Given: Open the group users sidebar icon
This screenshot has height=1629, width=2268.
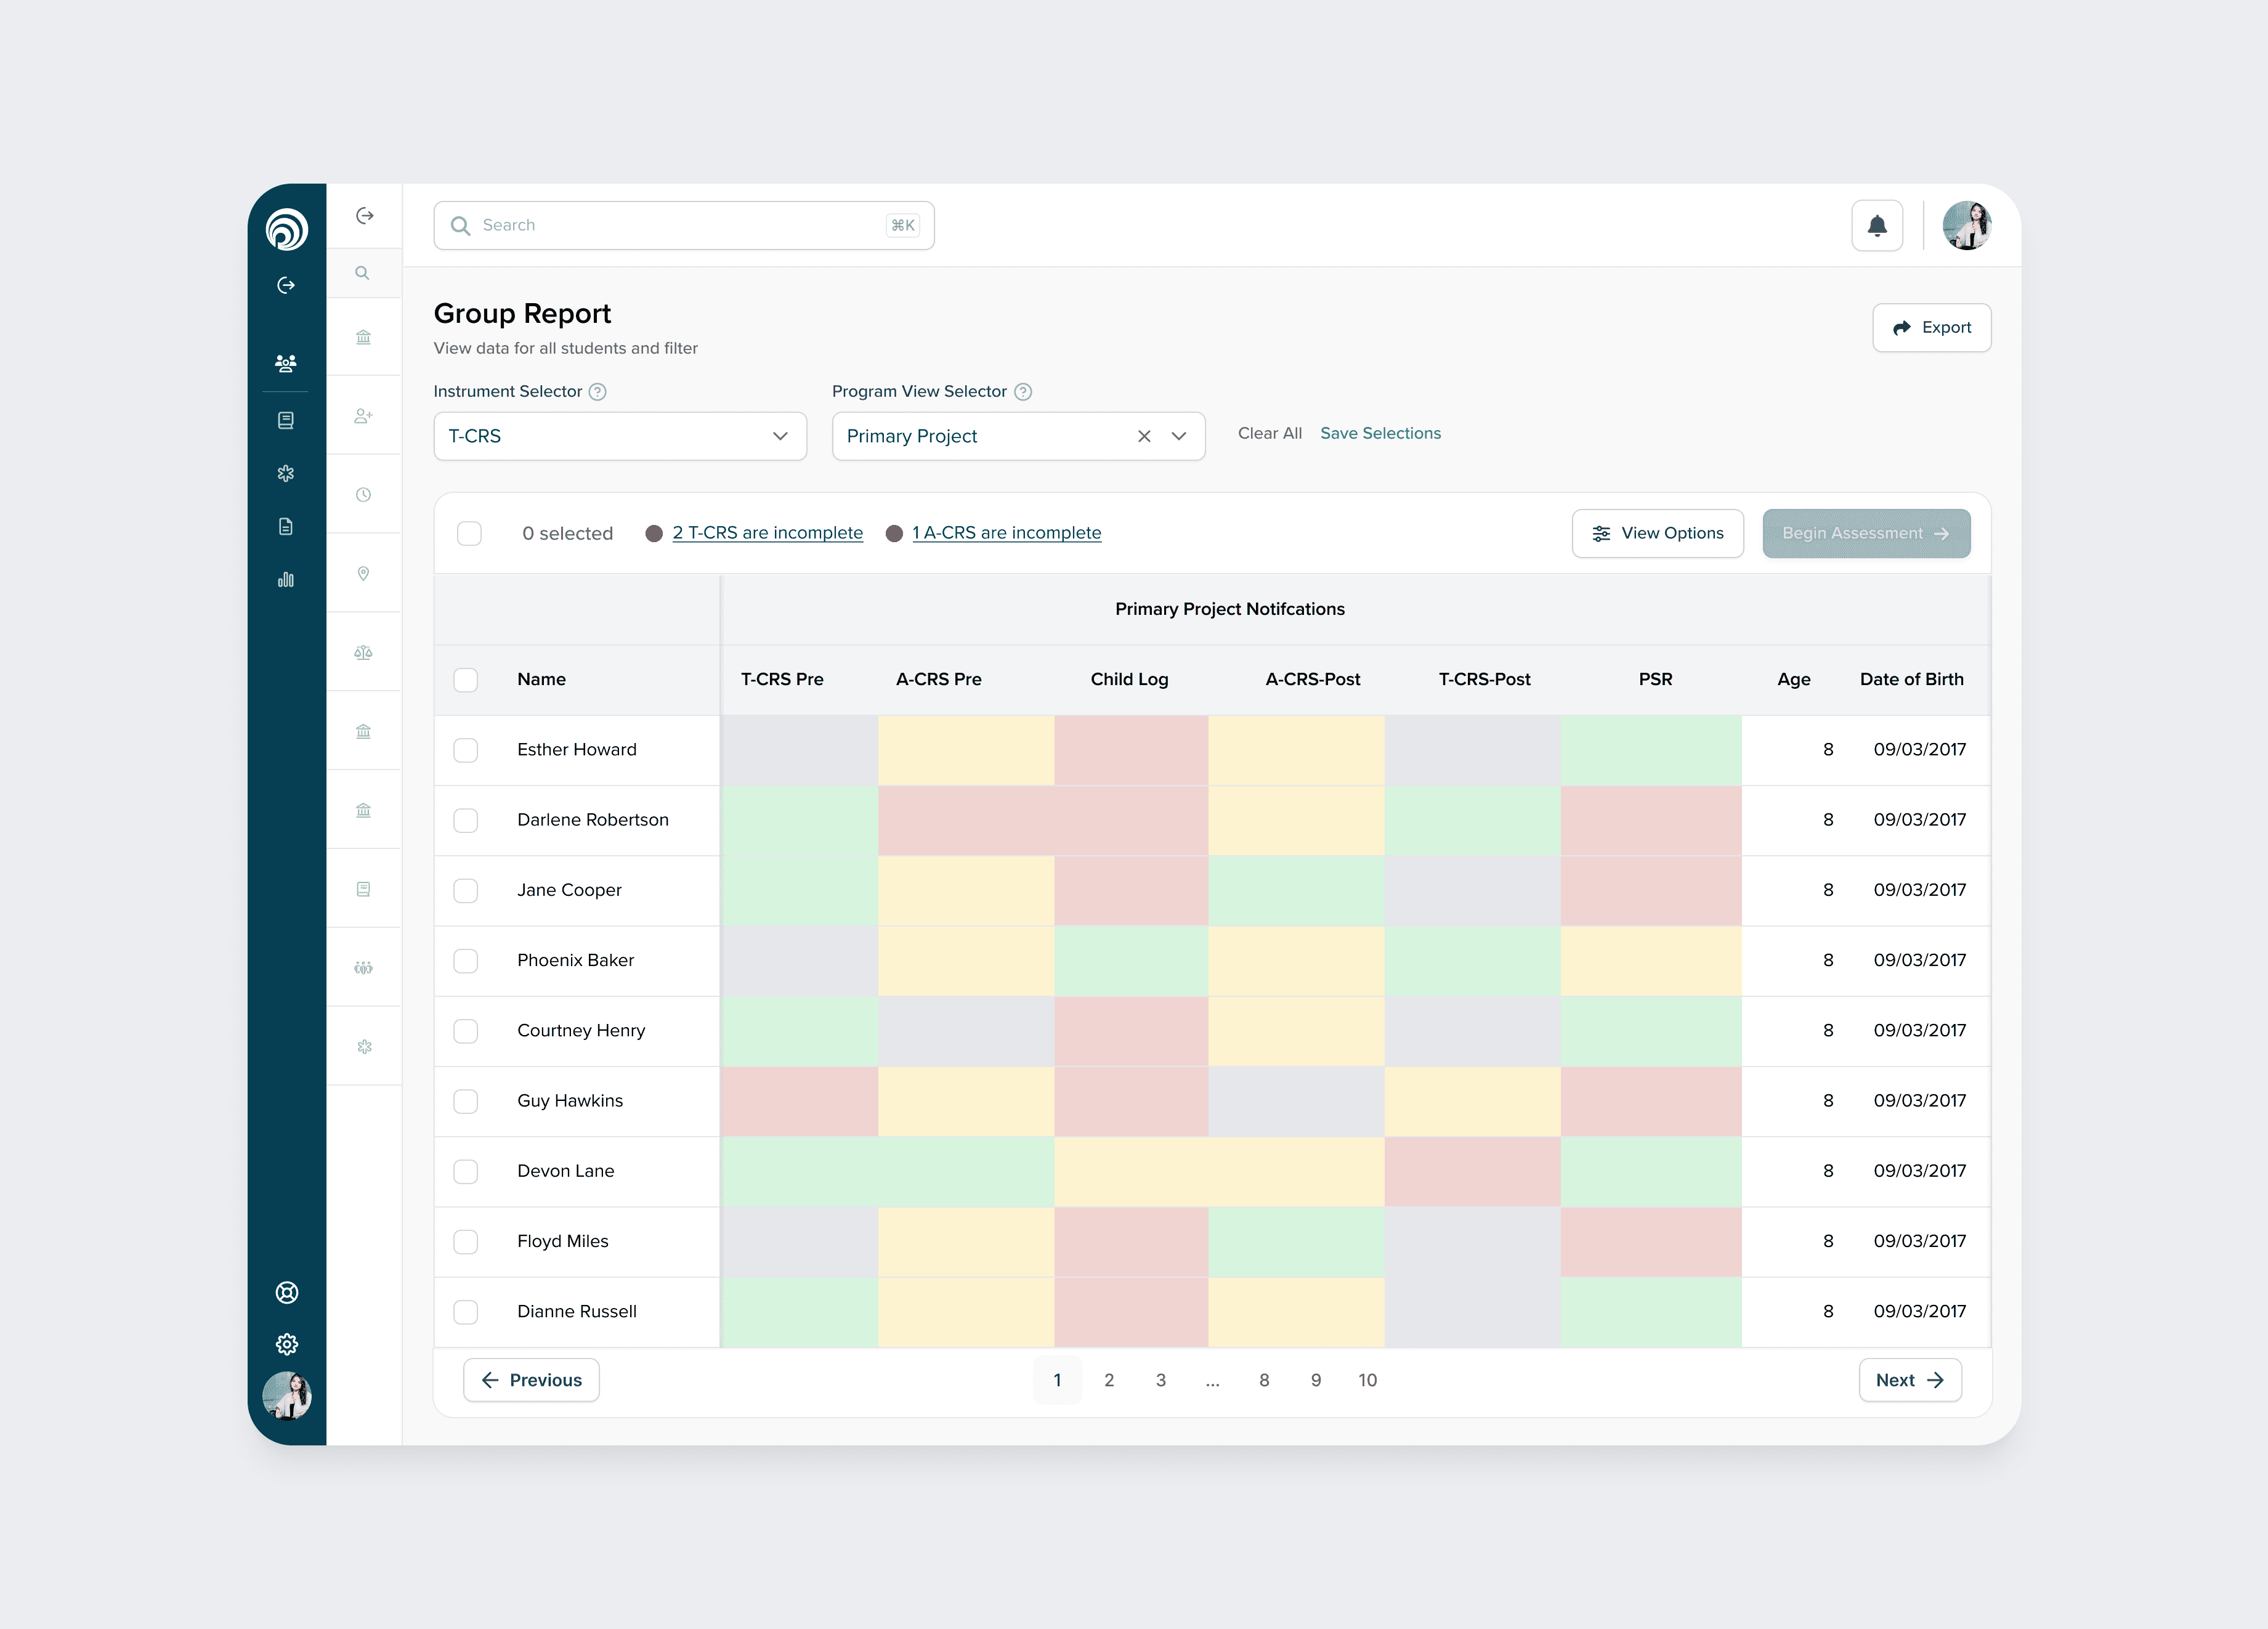Looking at the screenshot, I should (x=286, y=363).
